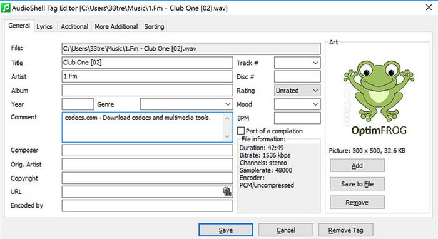Open the Track # dropdown
The height and width of the screenshot is (239, 438).
point(297,63)
